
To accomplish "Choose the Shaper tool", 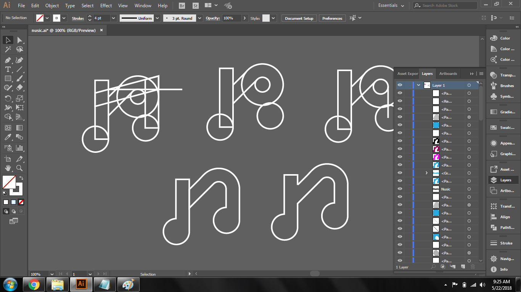I will click(8, 87).
